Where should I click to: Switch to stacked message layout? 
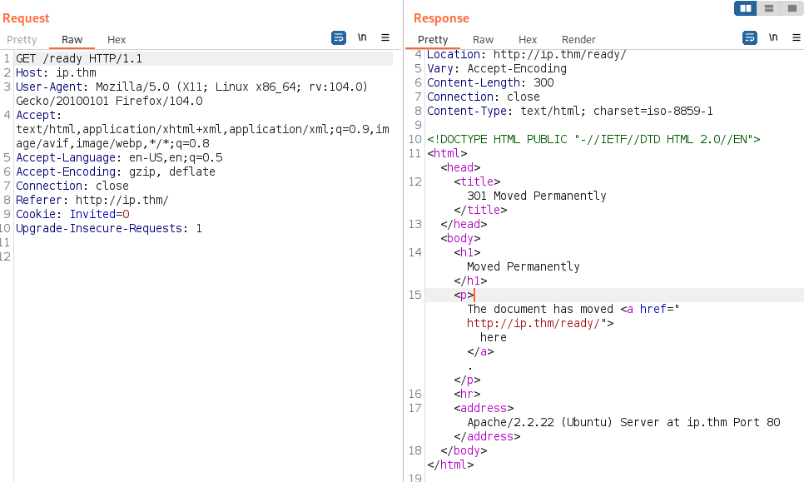coord(768,8)
